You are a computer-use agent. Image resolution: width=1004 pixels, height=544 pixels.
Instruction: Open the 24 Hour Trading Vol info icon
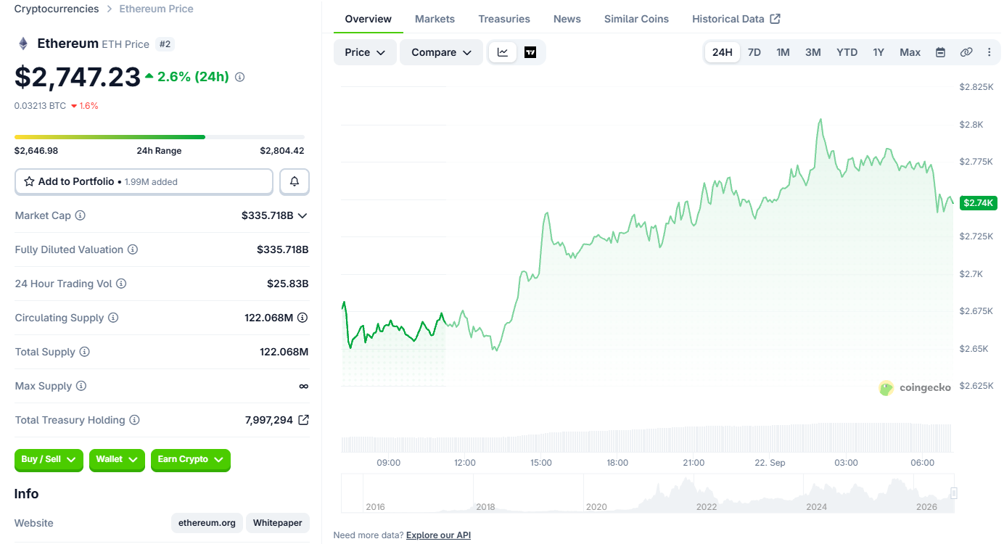tap(121, 284)
